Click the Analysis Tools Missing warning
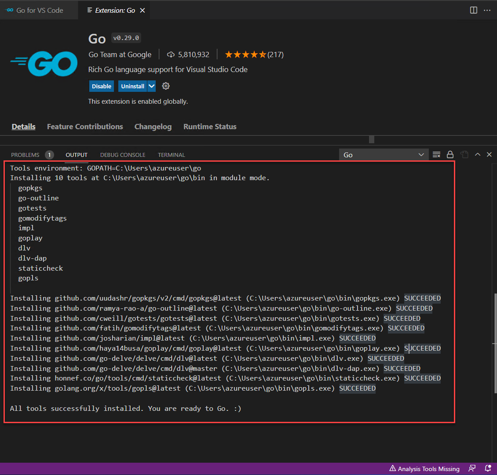 tap(424, 469)
